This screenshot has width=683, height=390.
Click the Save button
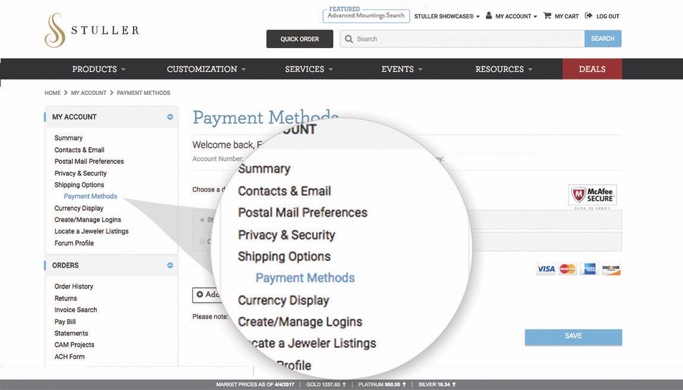click(573, 336)
